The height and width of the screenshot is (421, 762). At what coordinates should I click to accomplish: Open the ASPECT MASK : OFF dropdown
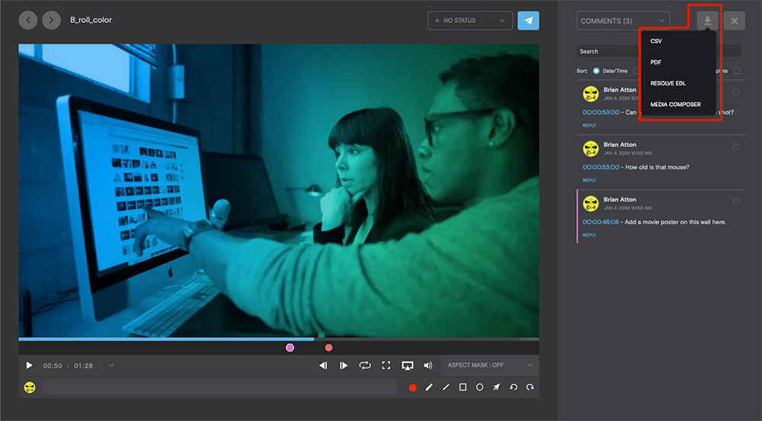pyautogui.click(x=490, y=365)
